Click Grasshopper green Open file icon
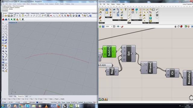Image resolution: width=193 pixels, height=108 pixels. coord(100,26)
